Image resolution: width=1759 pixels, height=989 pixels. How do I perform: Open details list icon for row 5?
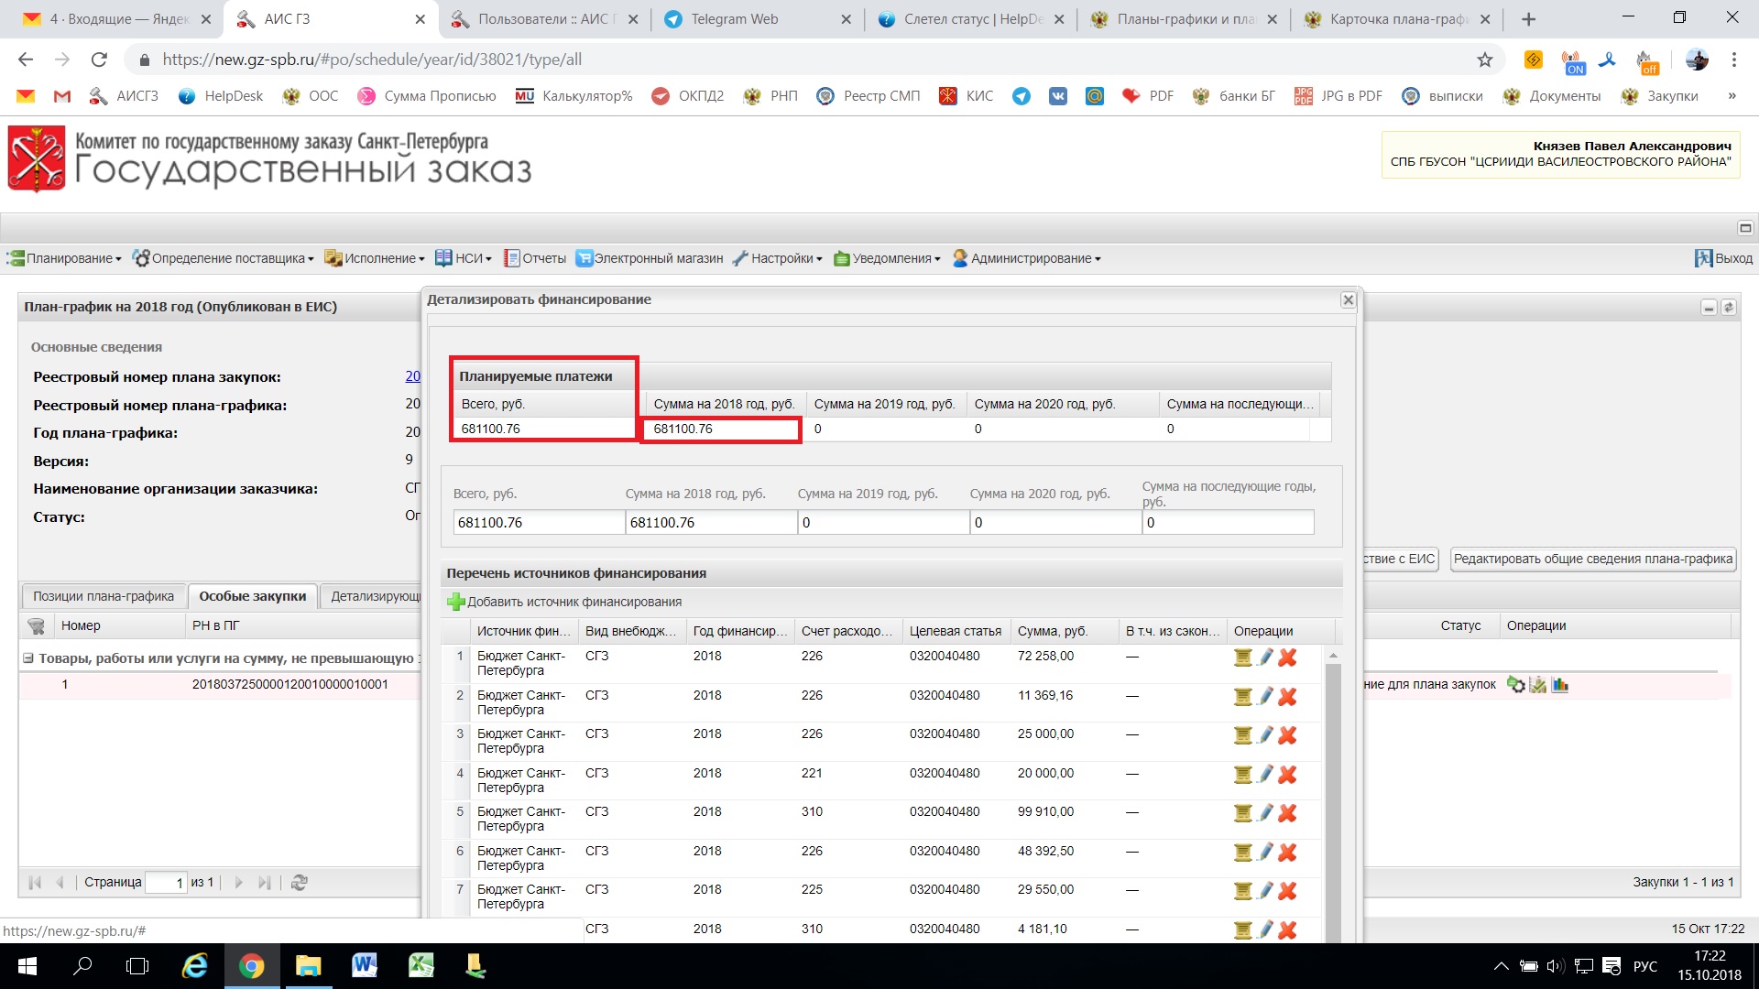tap(1242, 813)
